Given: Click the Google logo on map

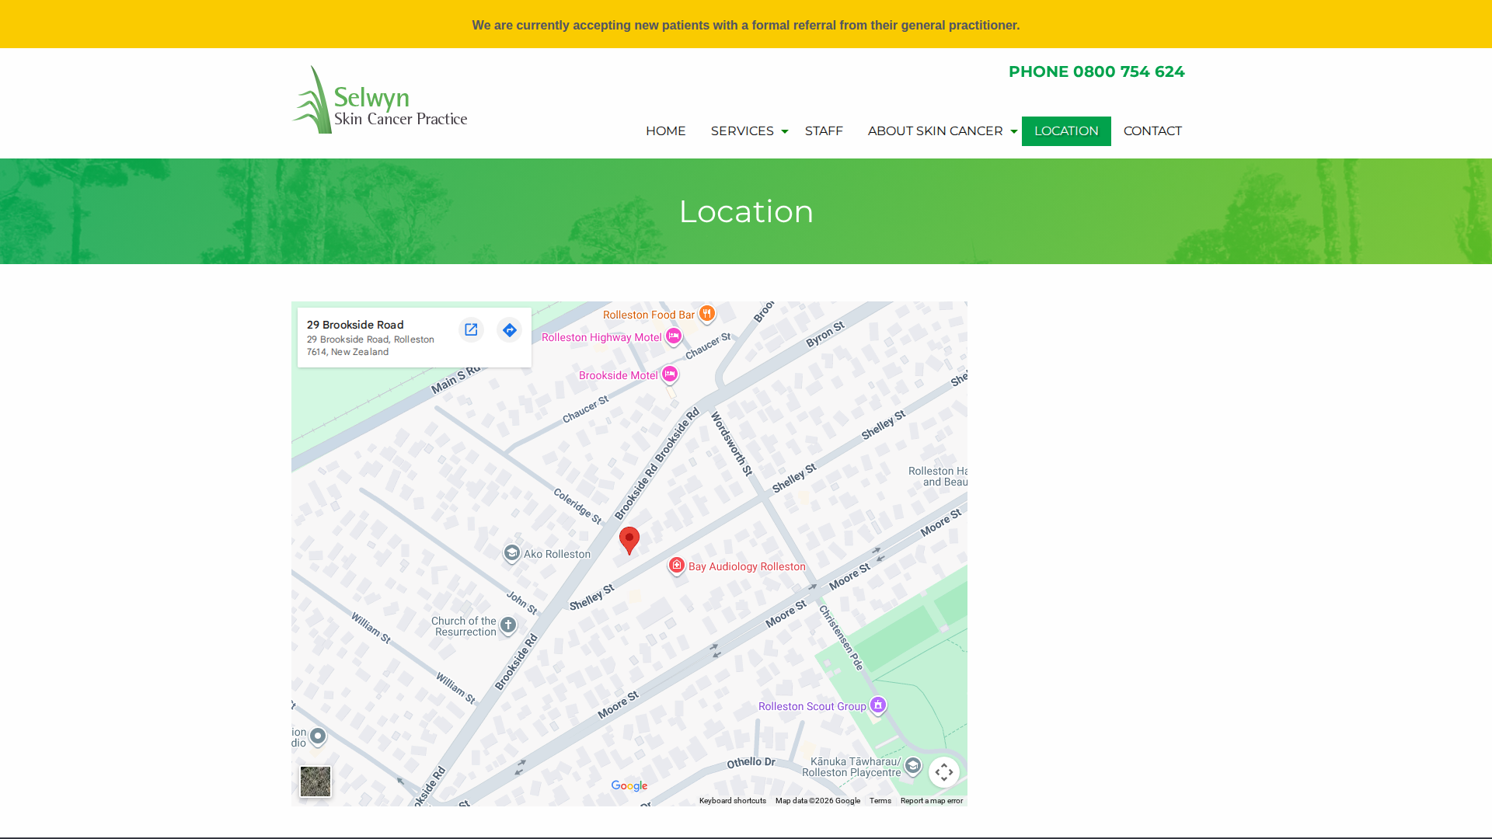Looking at the screenshot, I should (x=629, y=786).
